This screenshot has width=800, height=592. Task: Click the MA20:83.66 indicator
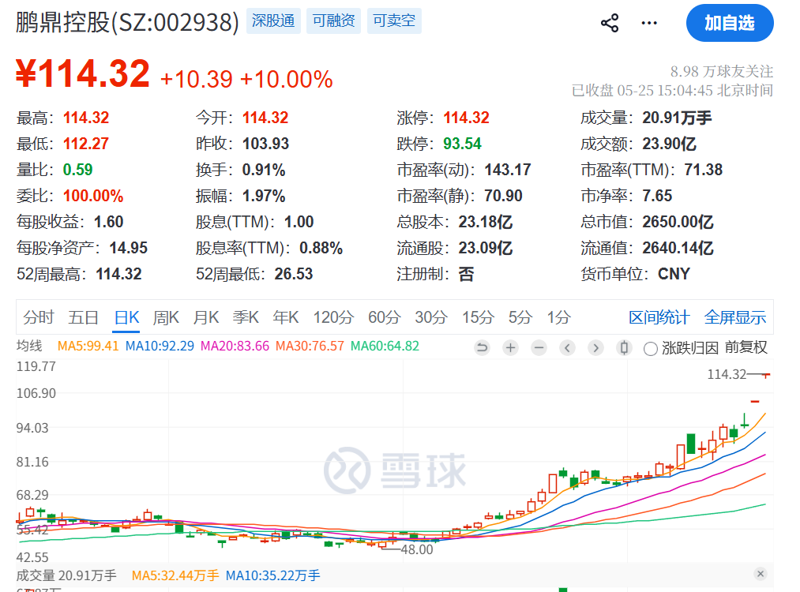click(235, 346)
